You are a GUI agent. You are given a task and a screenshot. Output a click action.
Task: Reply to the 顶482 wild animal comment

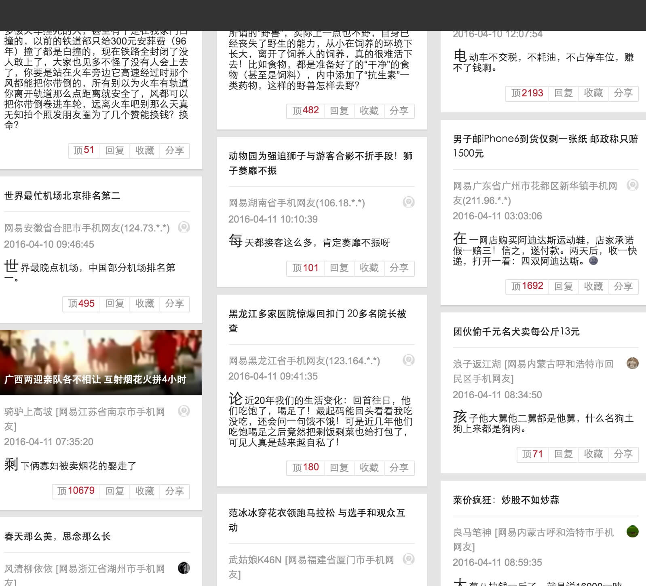click(339, 110)
